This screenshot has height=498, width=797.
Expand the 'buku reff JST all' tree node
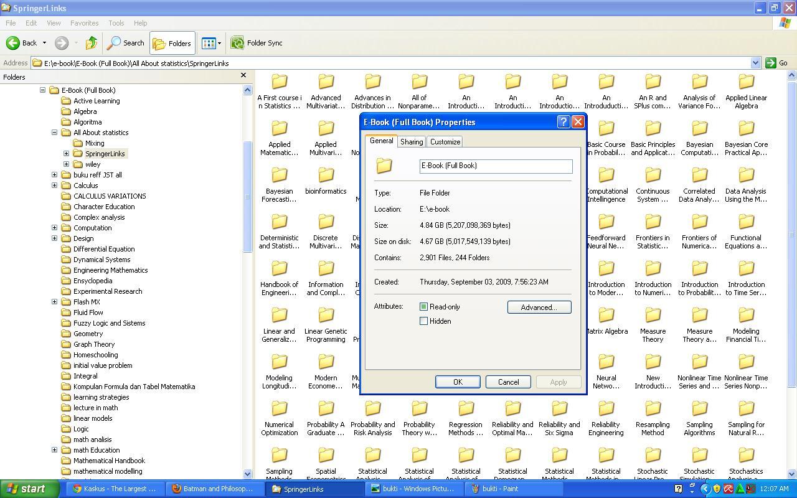[x=54, y=175]
